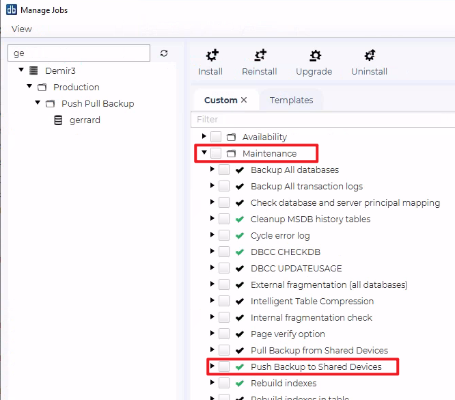Select the gerrard database icon
Screen dimensions: 455x400
pyautogui.click(x=58, y=120)
